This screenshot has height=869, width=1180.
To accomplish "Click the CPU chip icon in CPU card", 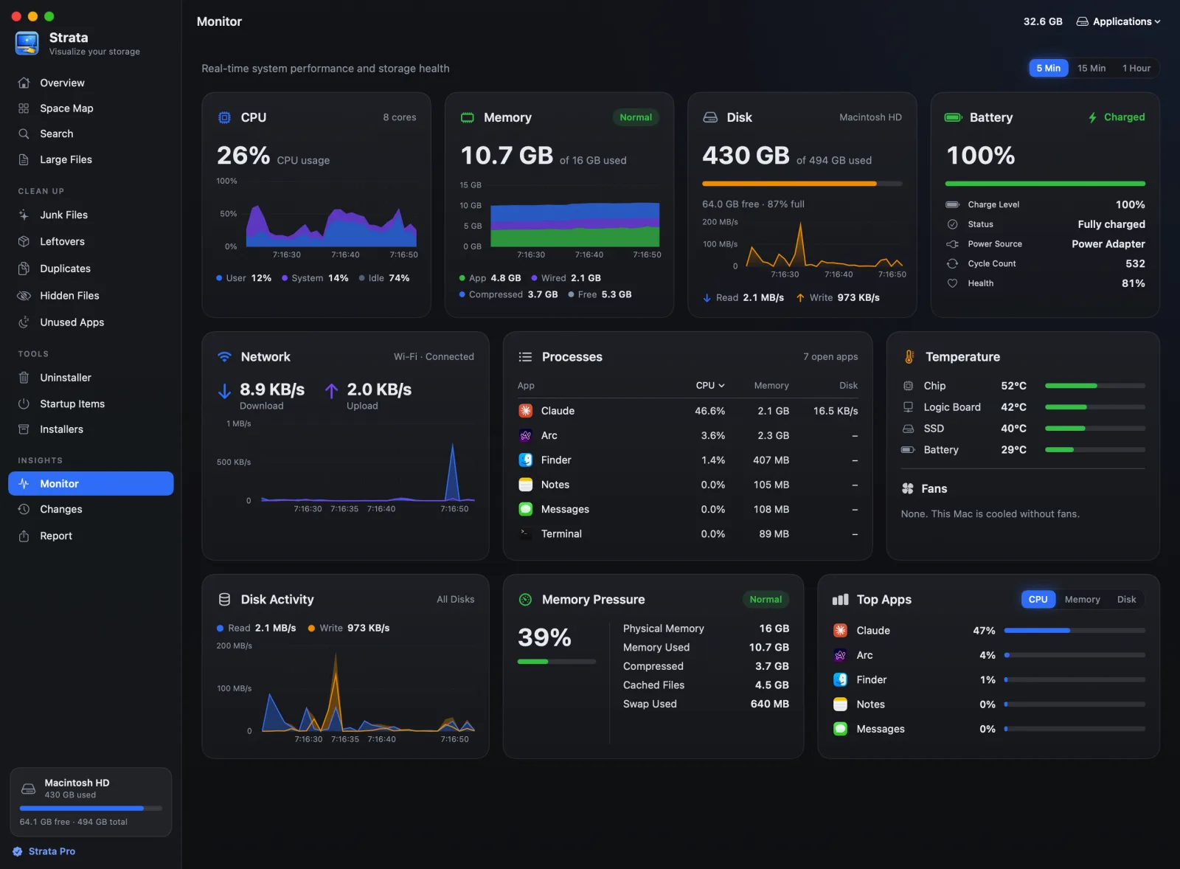I will 225,117.
